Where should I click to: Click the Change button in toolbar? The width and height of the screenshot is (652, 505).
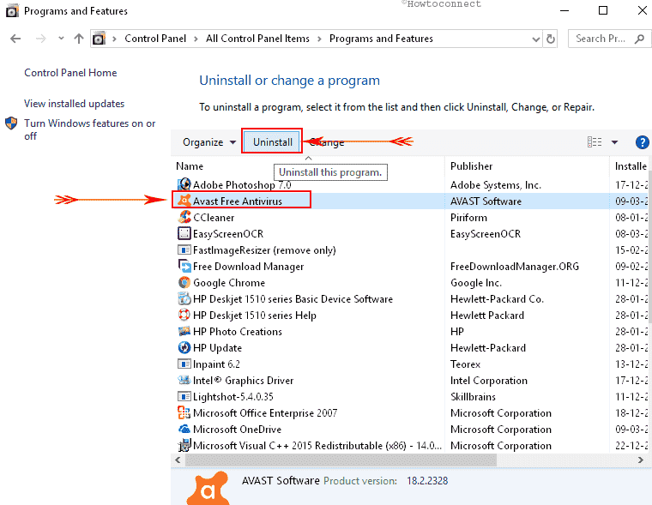click(x=326, y=142)
